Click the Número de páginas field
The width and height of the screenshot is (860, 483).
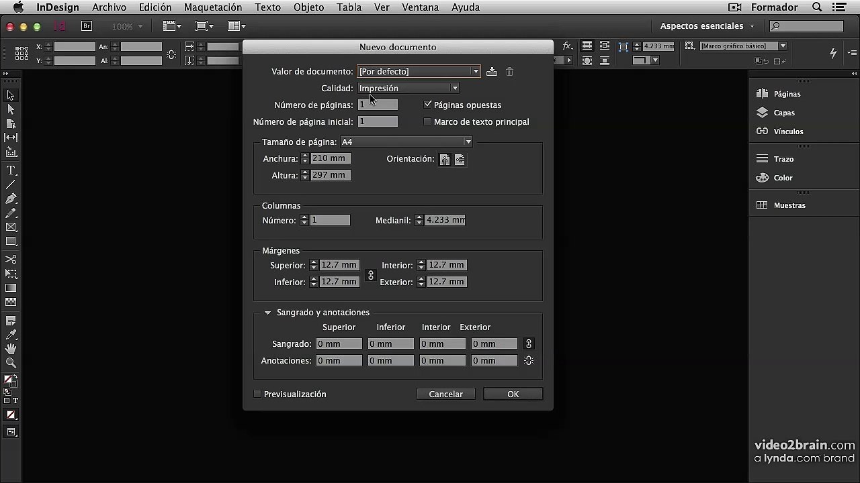click(378, 105)
